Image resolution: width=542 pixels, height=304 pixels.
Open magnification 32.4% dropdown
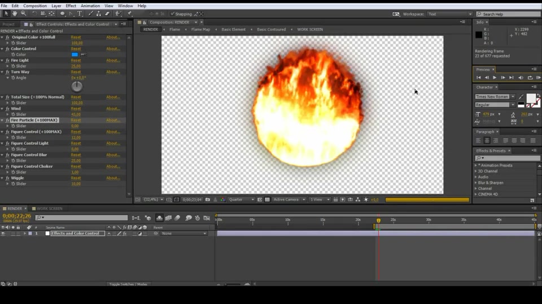[154, 199]
